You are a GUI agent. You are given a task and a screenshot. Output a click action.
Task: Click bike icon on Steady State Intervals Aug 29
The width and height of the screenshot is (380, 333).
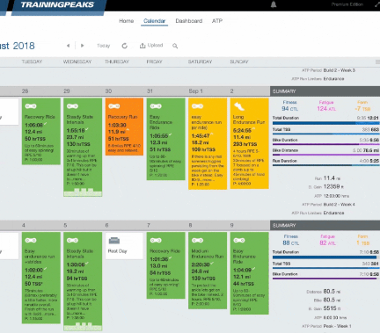tap(72, 106)
